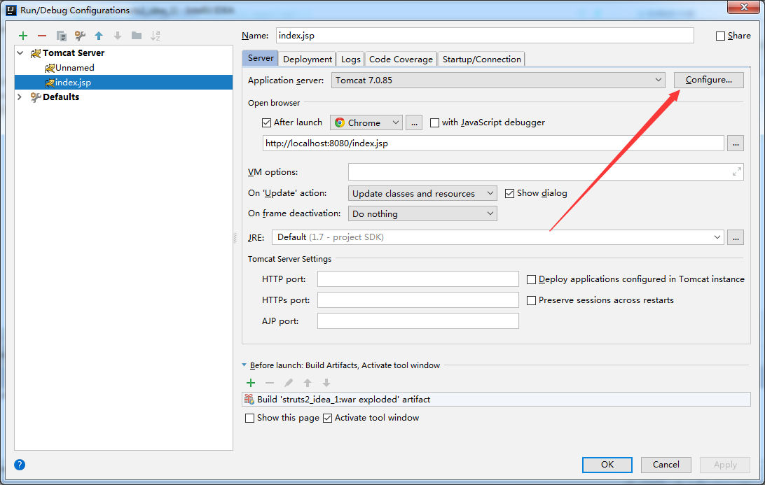Click the Name input field
765x485 pixels.
point(485,36)
